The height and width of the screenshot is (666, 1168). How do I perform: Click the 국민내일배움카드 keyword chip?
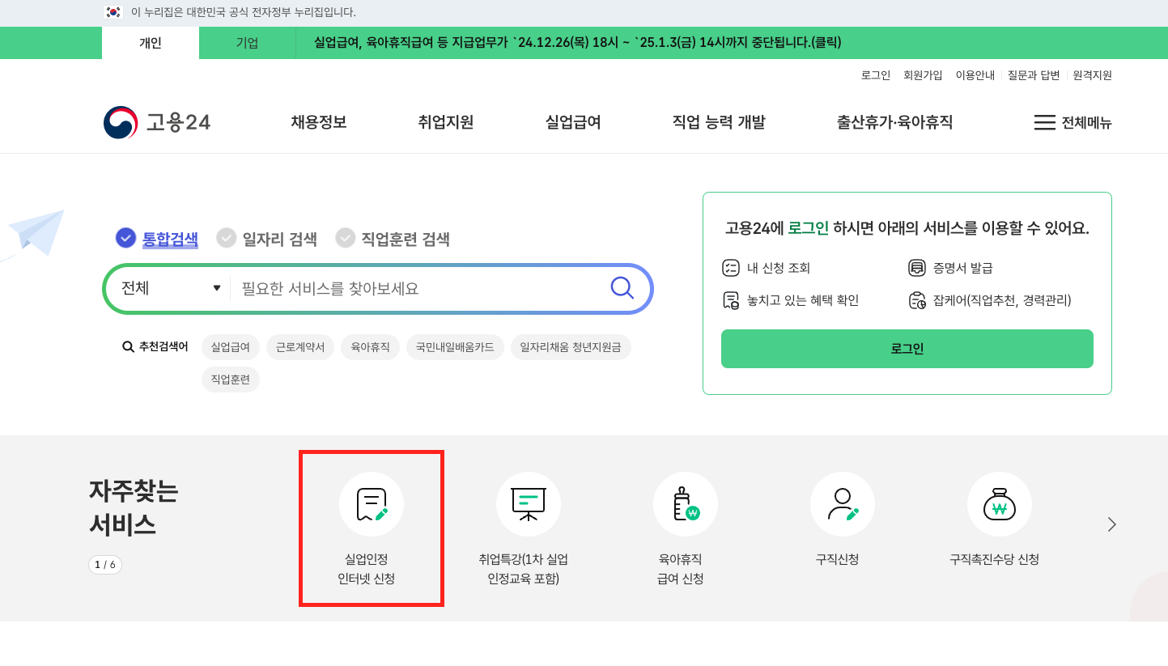455,347
